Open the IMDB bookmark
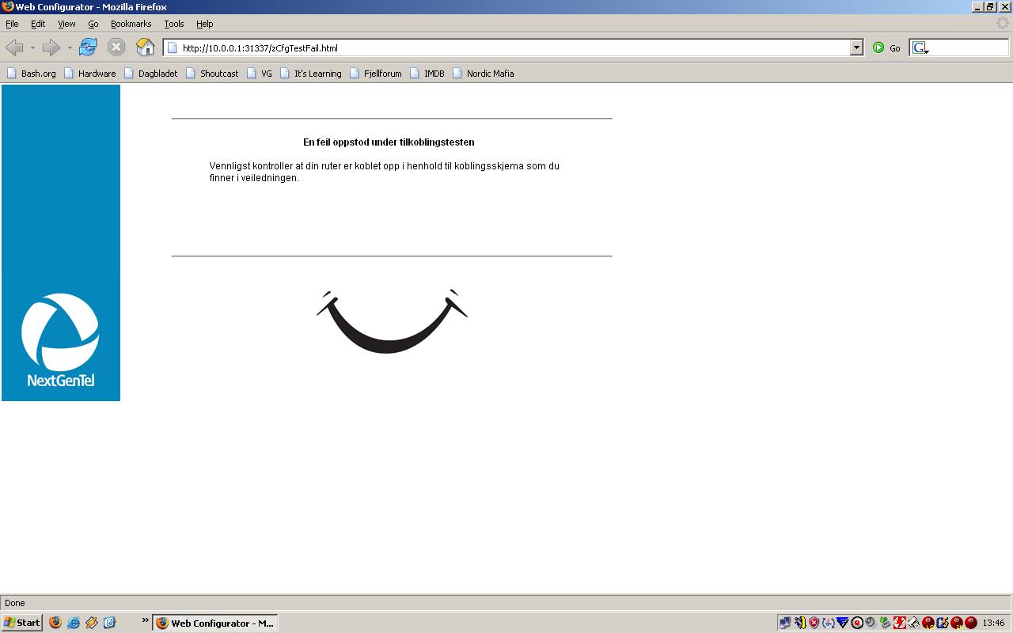 pyautogui.click(x=427, y=74)
